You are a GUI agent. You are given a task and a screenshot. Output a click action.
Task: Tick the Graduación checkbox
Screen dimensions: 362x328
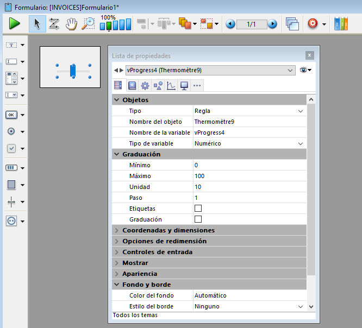click(198, 219)
